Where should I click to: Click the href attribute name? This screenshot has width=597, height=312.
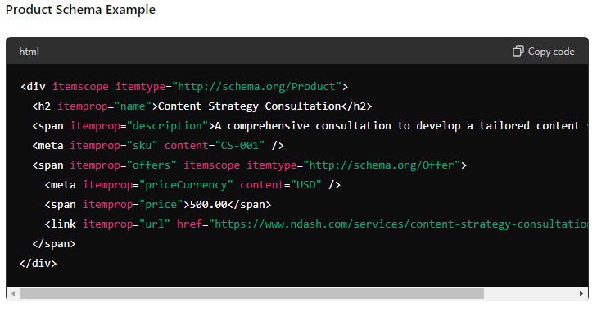189,224
